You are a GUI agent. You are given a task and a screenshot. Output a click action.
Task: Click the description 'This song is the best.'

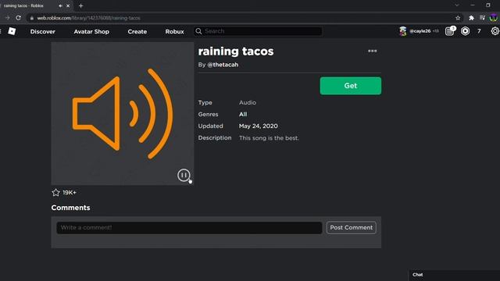269,138
